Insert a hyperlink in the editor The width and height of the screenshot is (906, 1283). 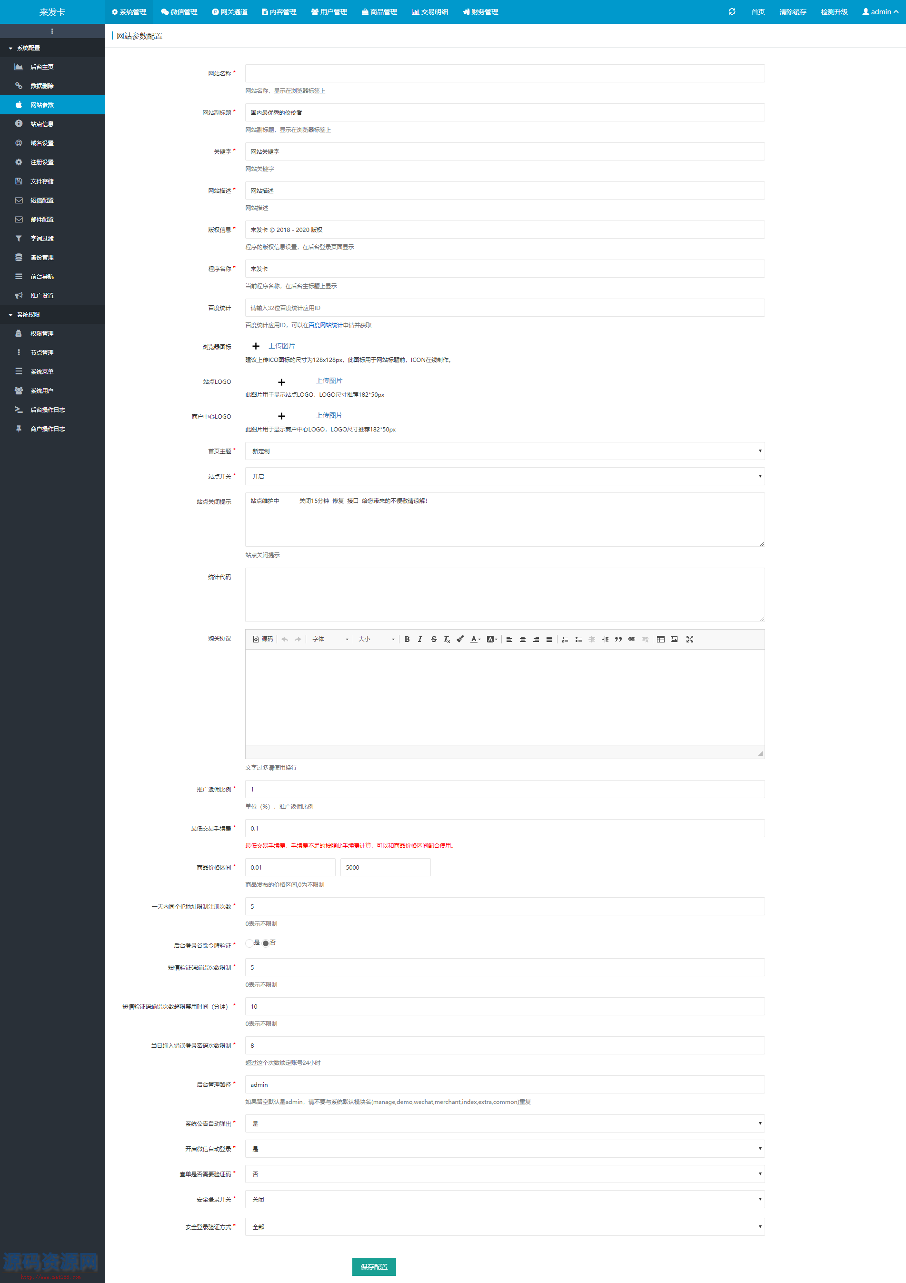point(632,639)
